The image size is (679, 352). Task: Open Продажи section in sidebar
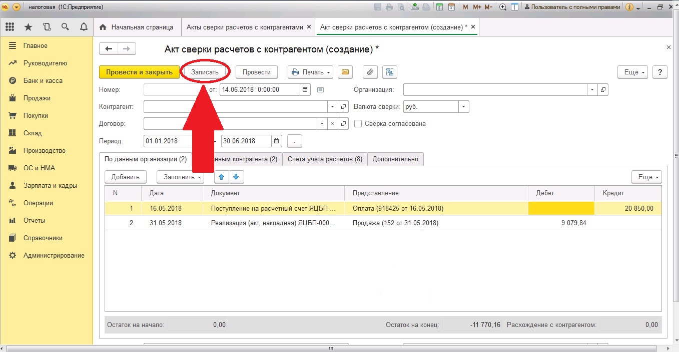(x=37, y=98)
